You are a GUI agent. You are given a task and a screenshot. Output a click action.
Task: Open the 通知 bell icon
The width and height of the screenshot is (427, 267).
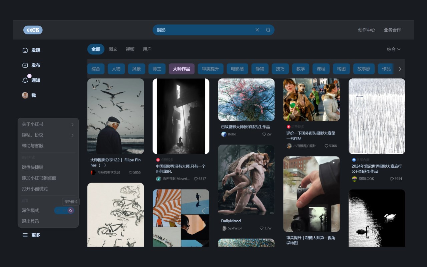click(25, 80)
